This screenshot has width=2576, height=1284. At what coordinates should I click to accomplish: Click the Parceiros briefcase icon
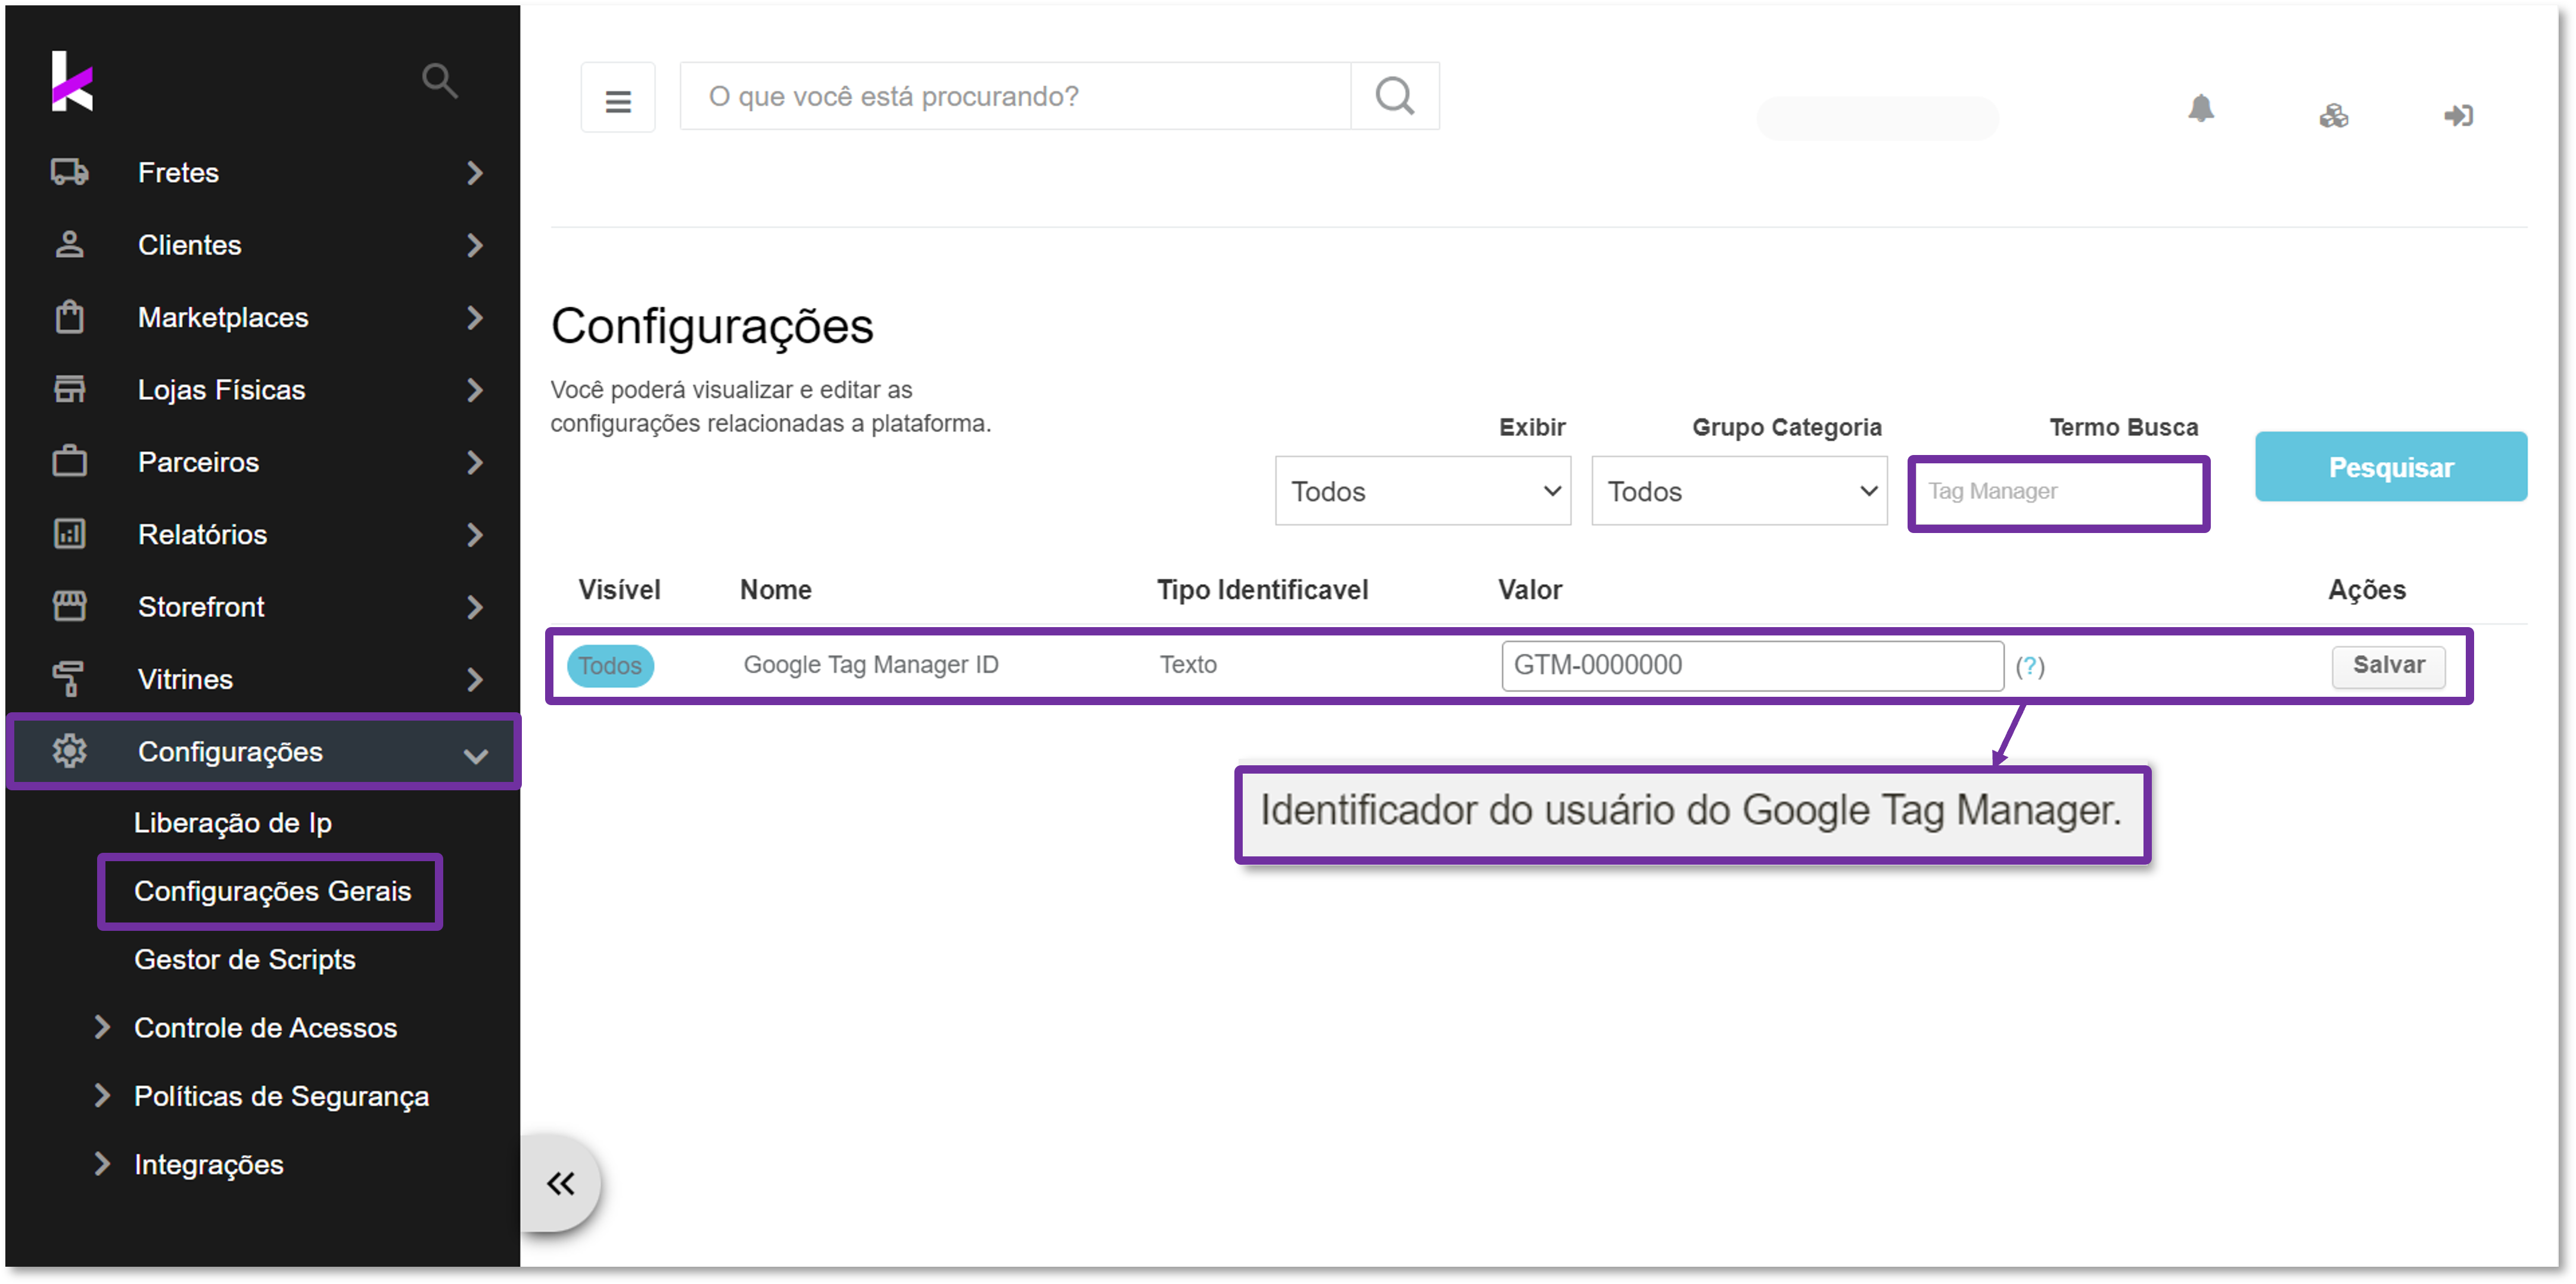(70, 461)
